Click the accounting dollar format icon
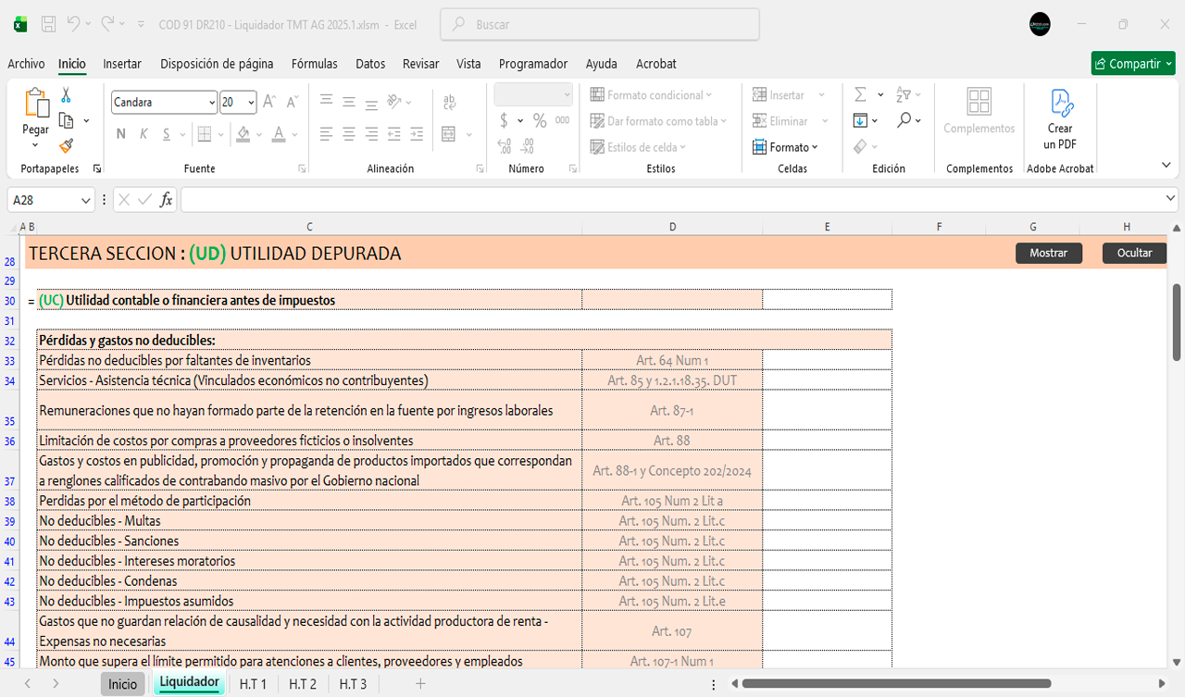This screenshot has width=1185, height=697. [x=504, y=120]
